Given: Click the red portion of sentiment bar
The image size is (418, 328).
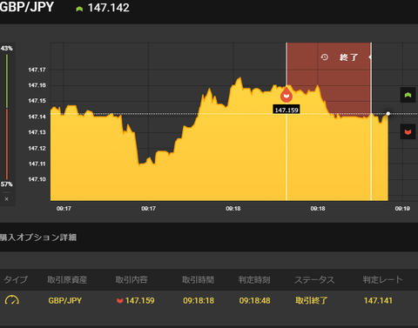Looking at the screenshot, I should click(7, 144).
